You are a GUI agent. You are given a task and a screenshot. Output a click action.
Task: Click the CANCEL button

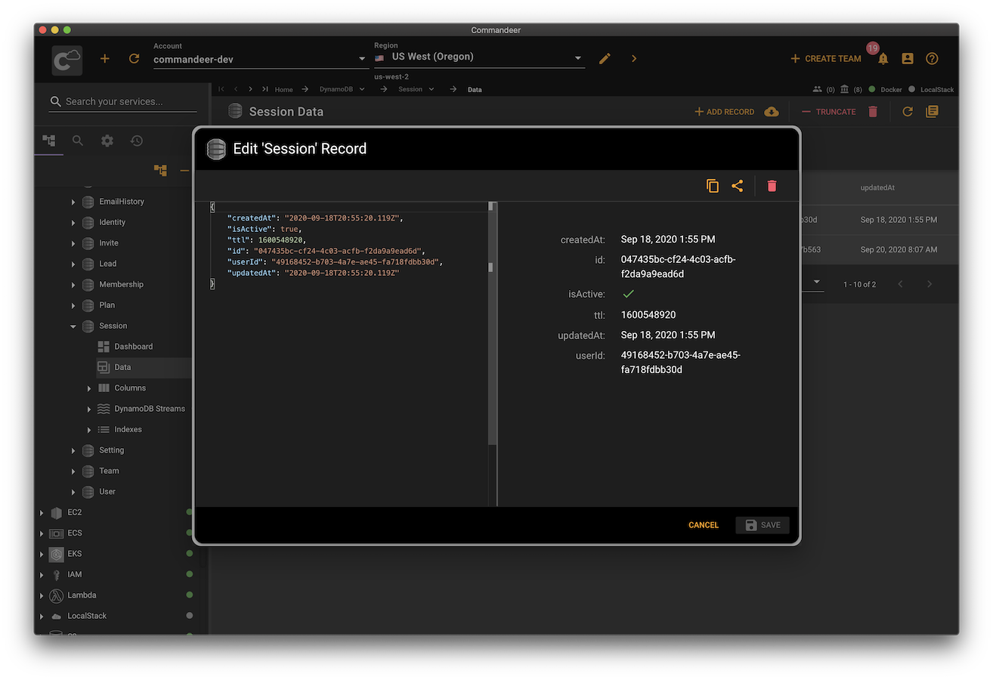703,525
